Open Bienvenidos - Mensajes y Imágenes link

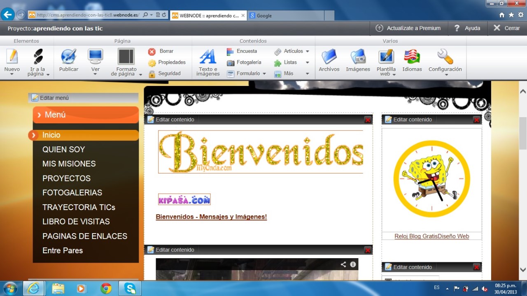tap(211, 217)
